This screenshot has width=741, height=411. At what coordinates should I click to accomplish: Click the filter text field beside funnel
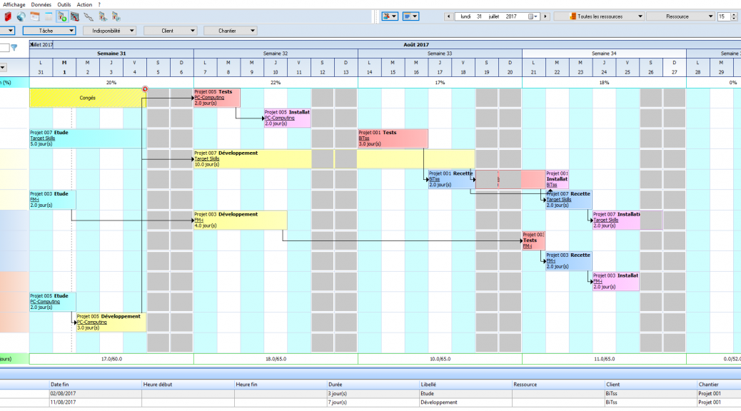click(4, 47)
